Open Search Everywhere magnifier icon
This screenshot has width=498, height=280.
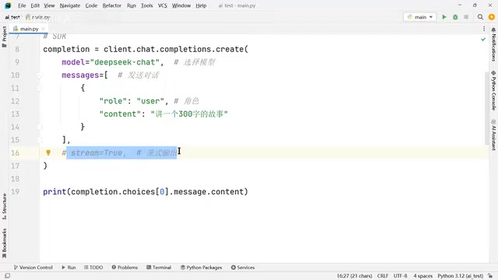coord(480,17)
